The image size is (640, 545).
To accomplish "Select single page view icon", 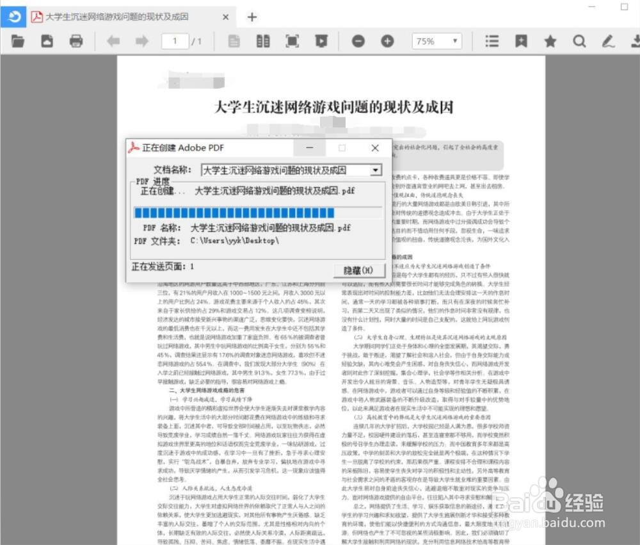I will [x=234, y=41].
